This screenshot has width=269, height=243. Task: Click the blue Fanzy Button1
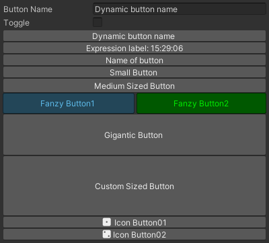[x=69, y=104]
